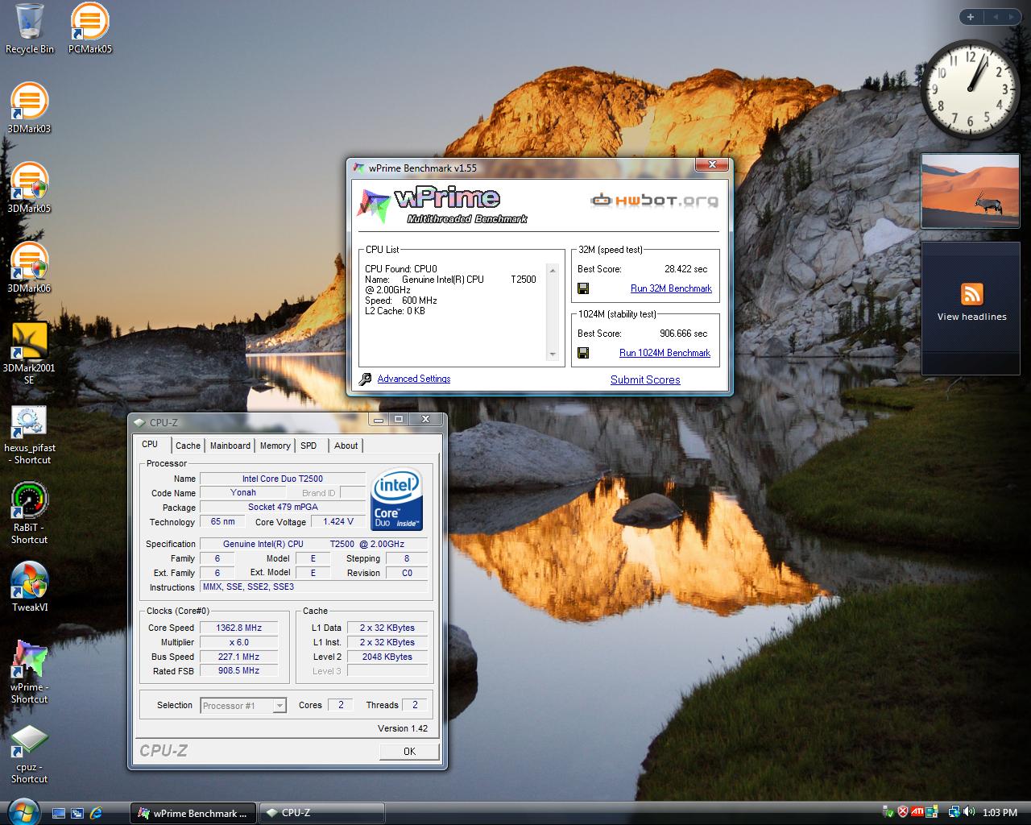Image resolution: width=1031 pixels, height=825 pixels.
Task: Open the network connection tray icon
Action: tap(954, 812)
